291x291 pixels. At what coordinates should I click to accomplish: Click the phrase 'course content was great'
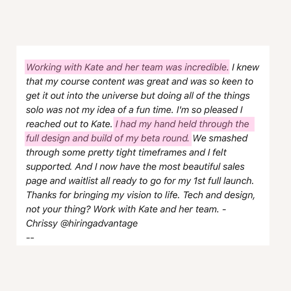pyautogui.click(x=102, y=81)
